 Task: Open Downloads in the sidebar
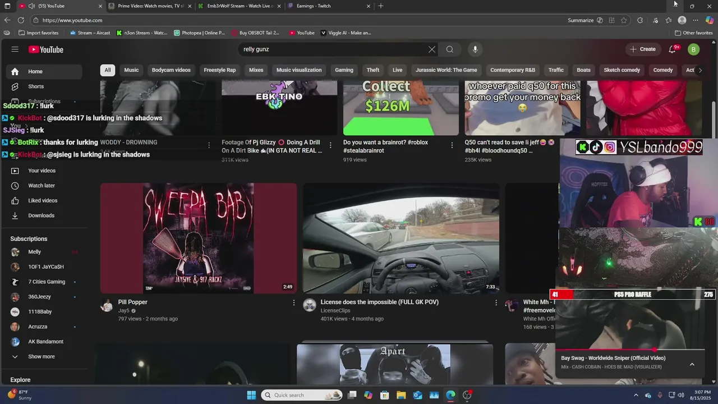click(44, 215)
